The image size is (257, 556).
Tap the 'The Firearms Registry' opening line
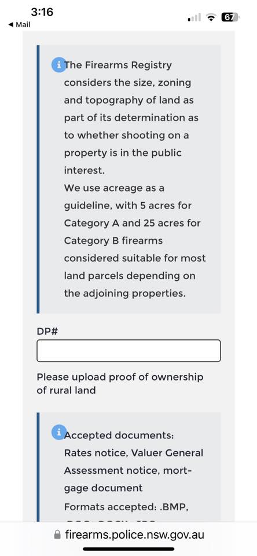pyautogui.click(x=118, y=65)
